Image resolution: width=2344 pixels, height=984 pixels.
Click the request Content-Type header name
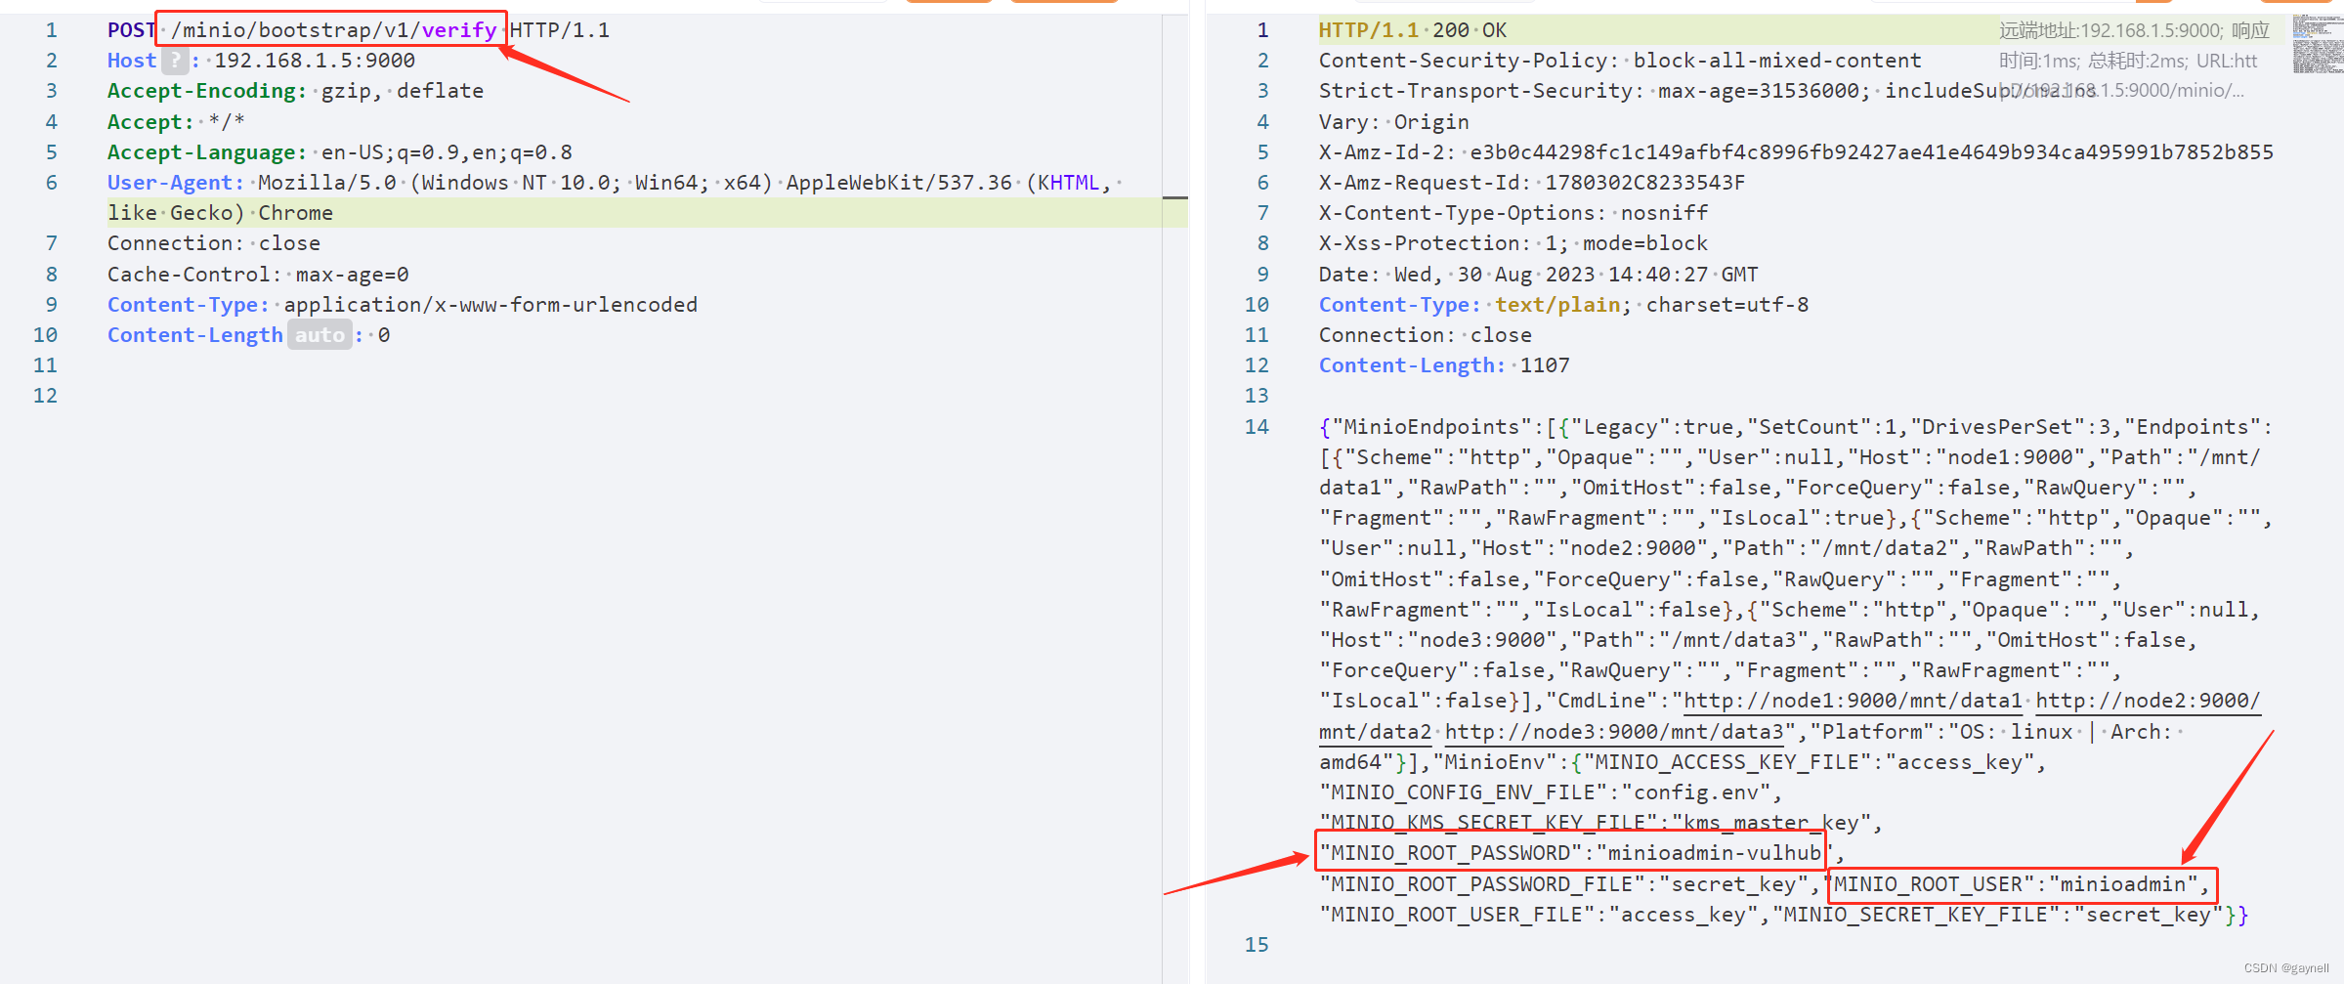pos(189,305)
